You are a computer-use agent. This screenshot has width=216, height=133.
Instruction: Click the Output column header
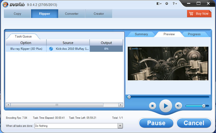[x=106, y=43]
